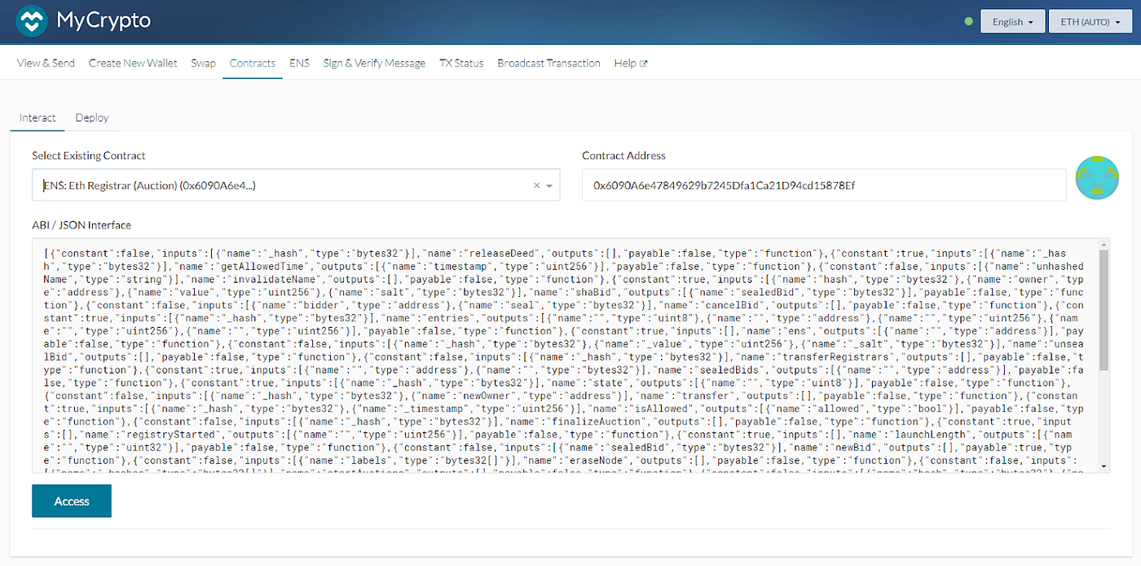The width and height of the screenshot is (1141, 566).
Task: Open the TX Status tab
Action: pos(461,63)
